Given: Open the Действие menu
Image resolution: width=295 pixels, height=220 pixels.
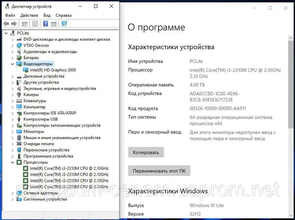Looking at the screenshot, I should click(x=29, y=15).
